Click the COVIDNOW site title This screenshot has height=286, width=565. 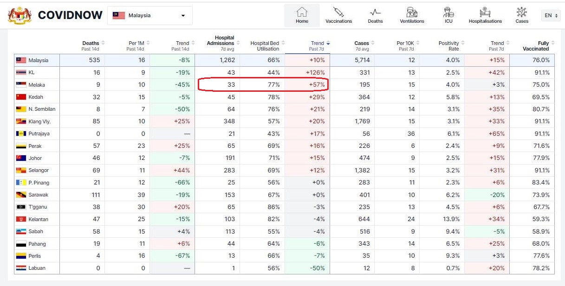point(70,15)
